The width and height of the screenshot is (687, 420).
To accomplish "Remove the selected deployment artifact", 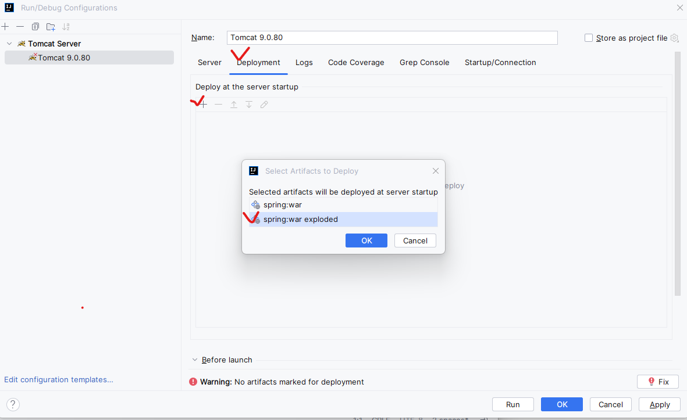I will pos(219,105).
